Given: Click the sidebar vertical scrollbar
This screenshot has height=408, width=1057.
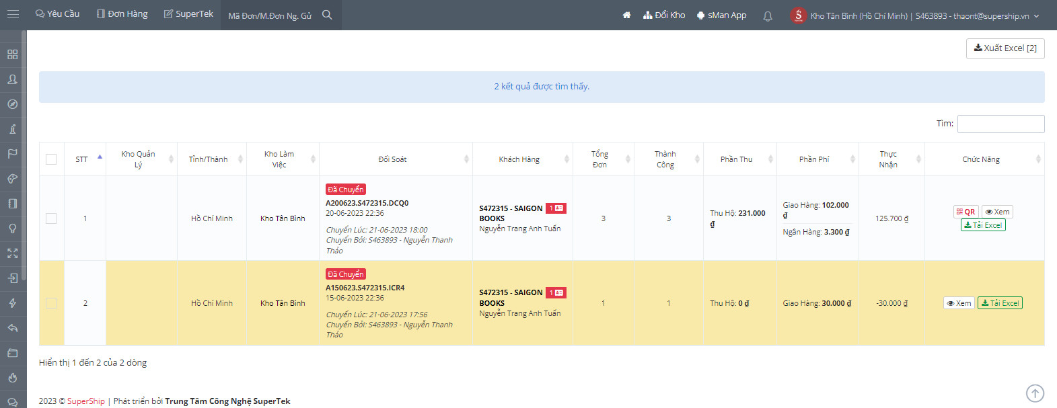Looking at the screenshot, I should point(24,155).
